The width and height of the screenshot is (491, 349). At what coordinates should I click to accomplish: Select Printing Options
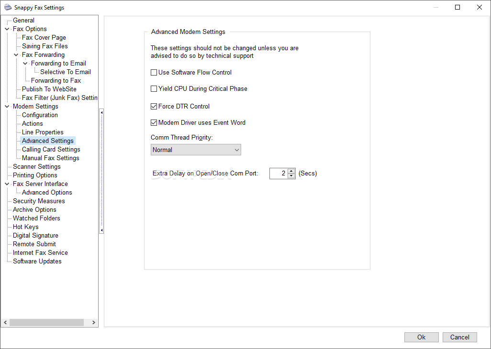pyautogui.click(x=35, y=175)
